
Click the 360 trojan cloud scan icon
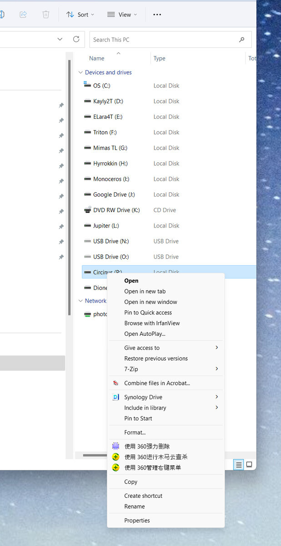[x=115, y=457]
